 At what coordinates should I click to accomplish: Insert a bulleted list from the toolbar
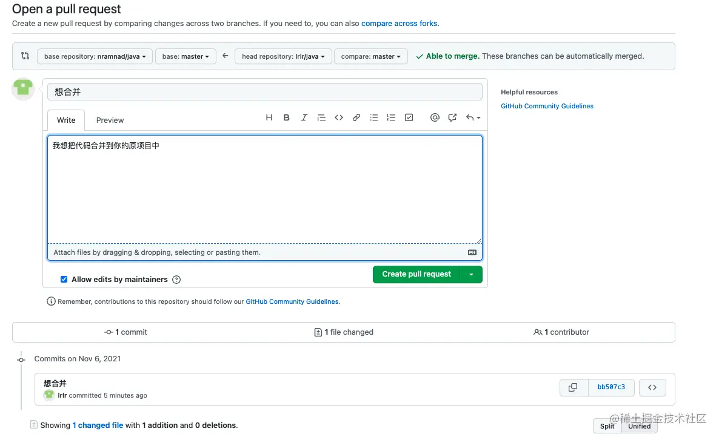374,117
